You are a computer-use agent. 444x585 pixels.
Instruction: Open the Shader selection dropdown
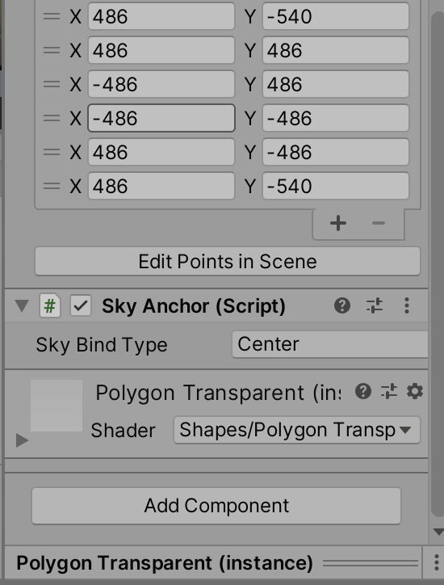pyautogui.click(x=297, y=430)
